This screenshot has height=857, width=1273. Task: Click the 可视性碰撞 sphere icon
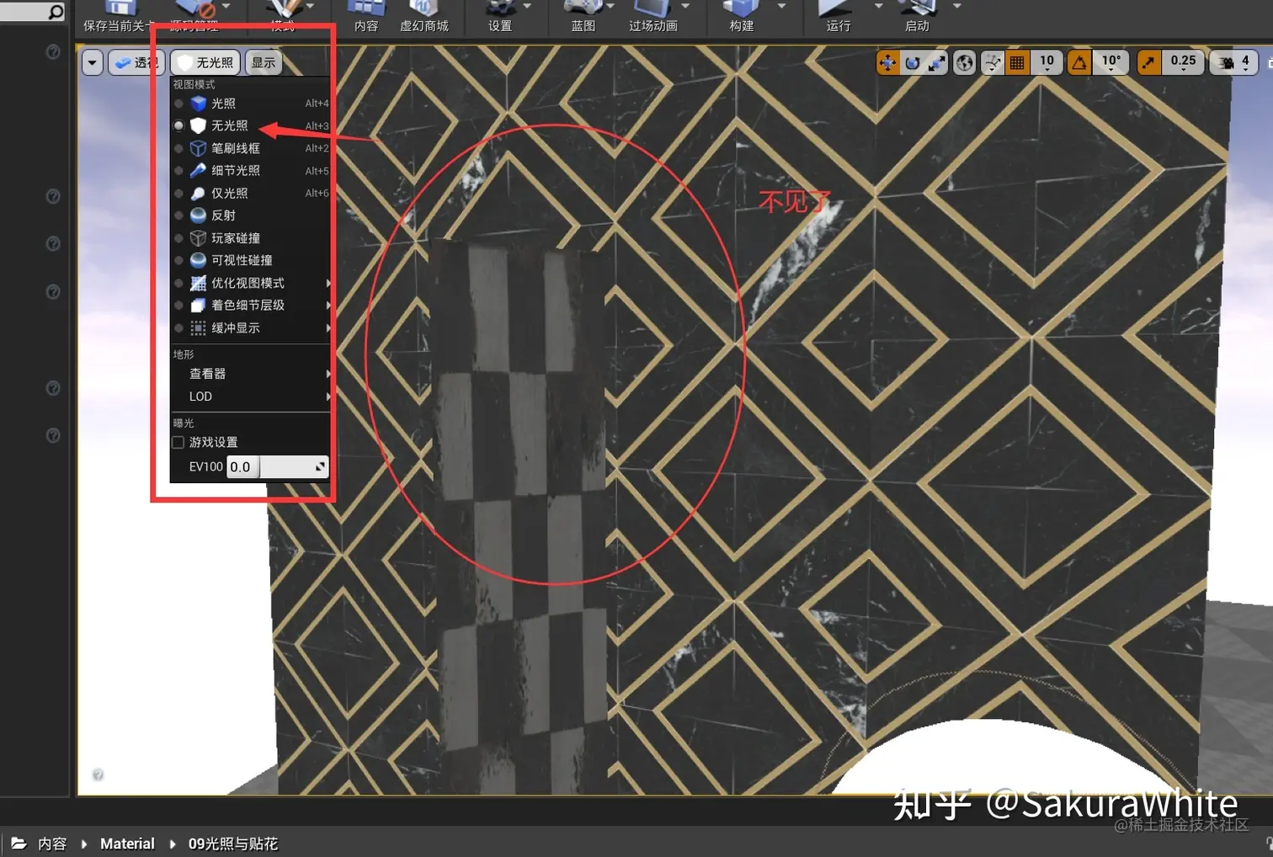[199, 260]
